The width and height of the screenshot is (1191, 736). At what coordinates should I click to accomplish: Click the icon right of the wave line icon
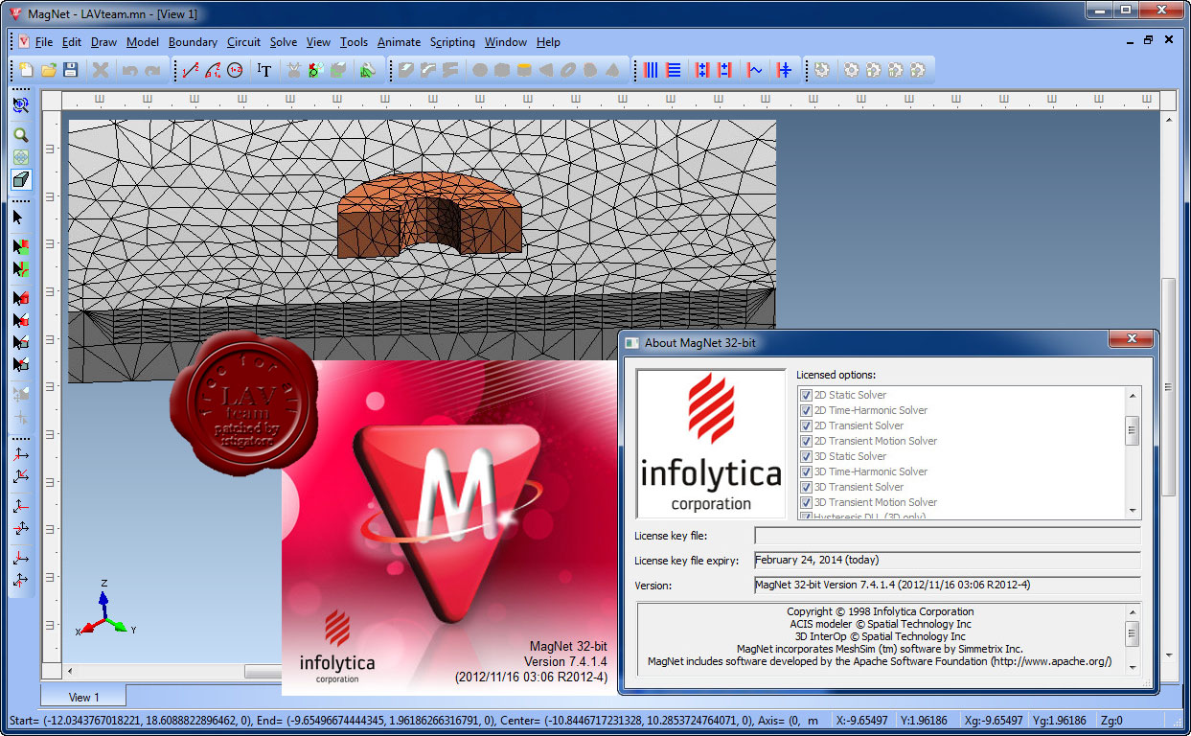[784, 70]
